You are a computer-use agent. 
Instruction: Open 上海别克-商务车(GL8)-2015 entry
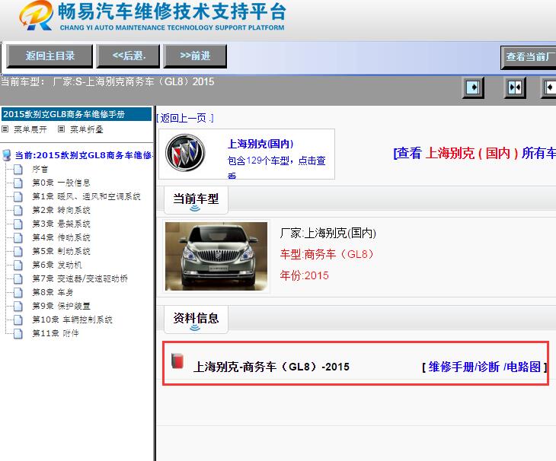coord(271,367)
